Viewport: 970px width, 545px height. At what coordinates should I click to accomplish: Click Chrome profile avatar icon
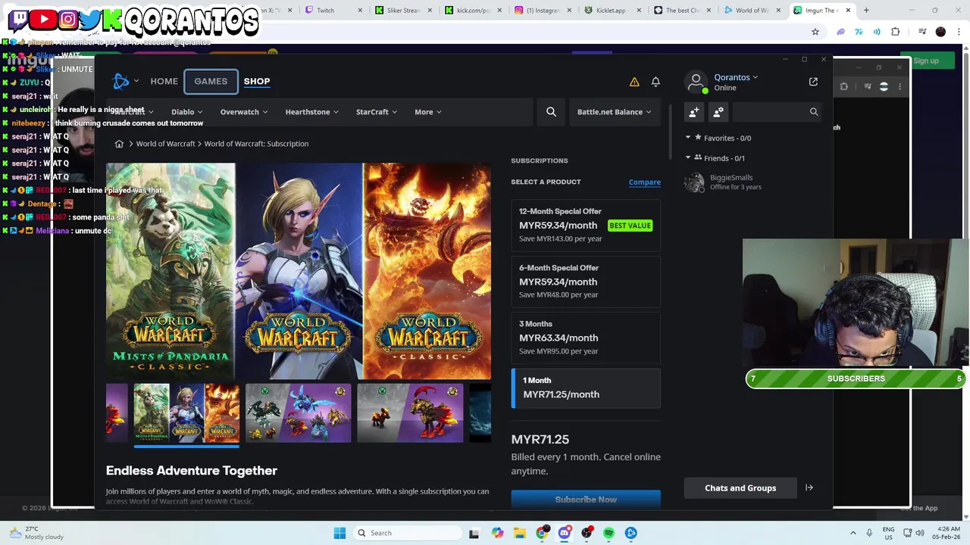940,32
